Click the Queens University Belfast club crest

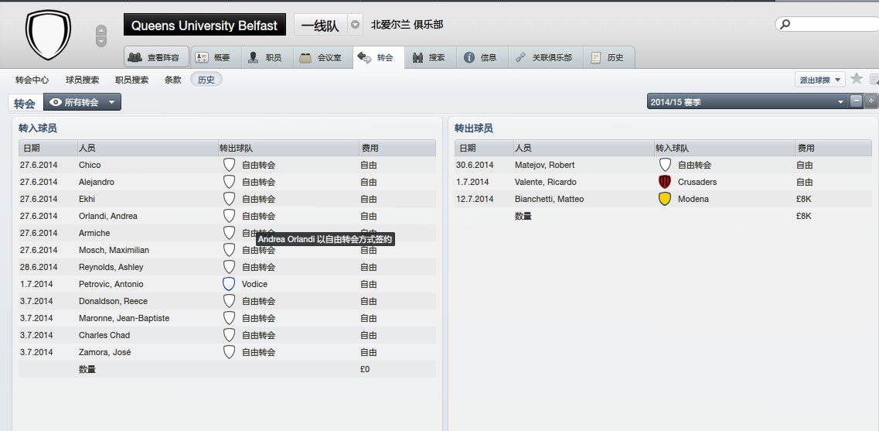click(x=48, y=35)
